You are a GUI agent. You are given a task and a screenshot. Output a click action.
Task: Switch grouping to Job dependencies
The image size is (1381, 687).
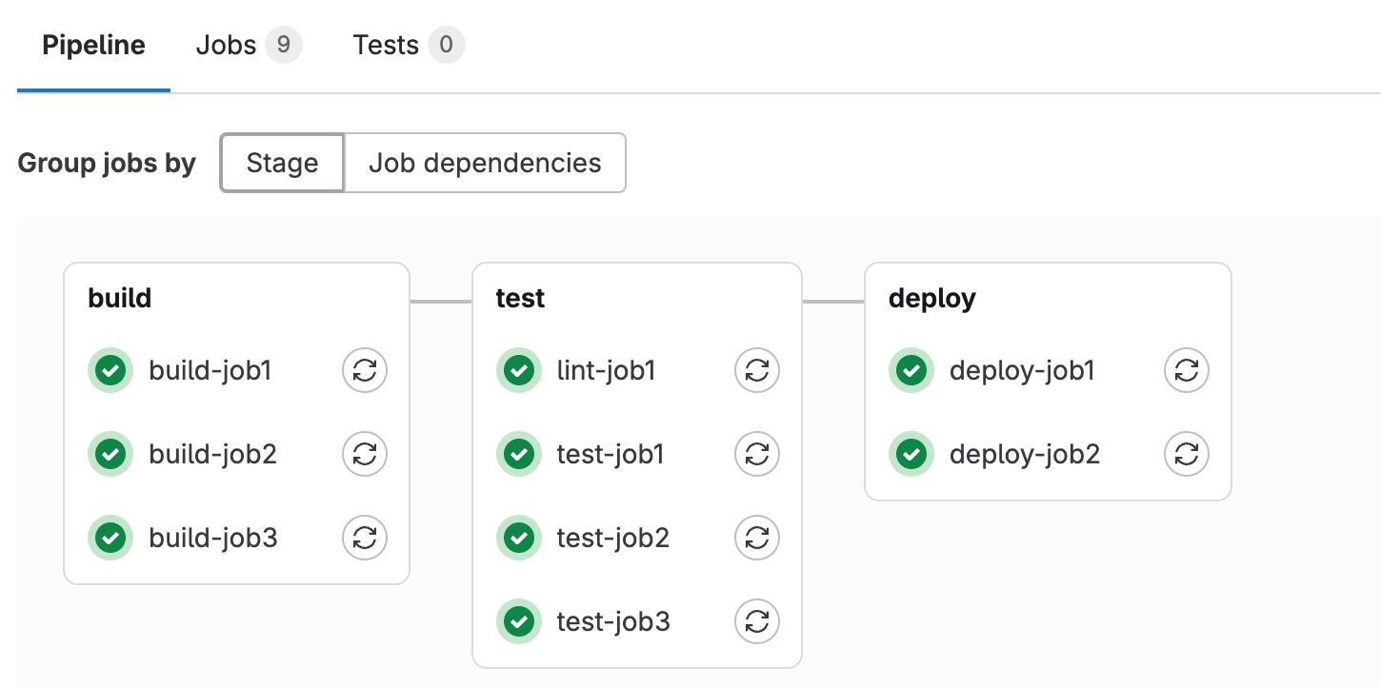tap(485, 163)
